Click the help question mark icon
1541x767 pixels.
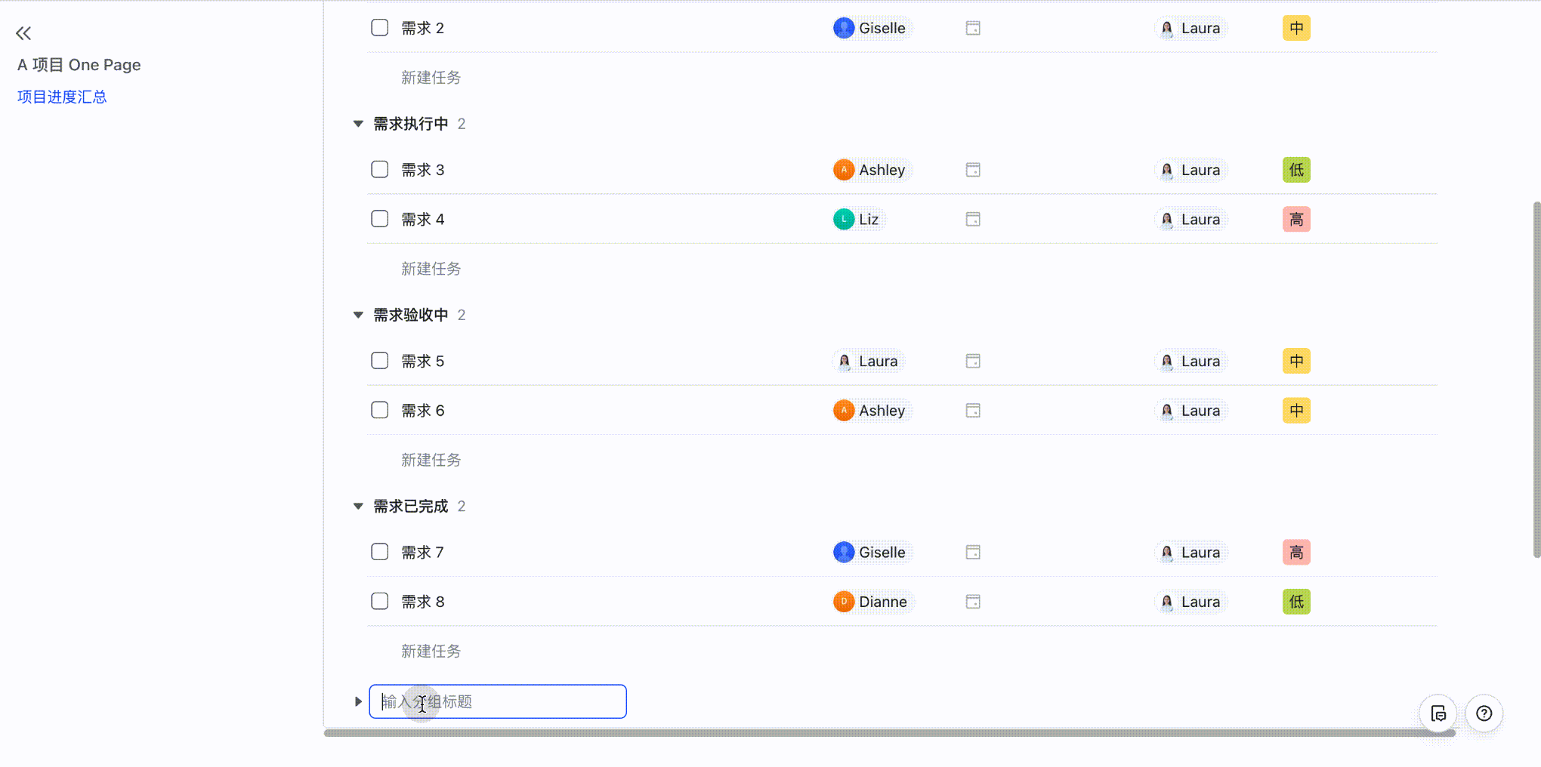pos(1484,713)
